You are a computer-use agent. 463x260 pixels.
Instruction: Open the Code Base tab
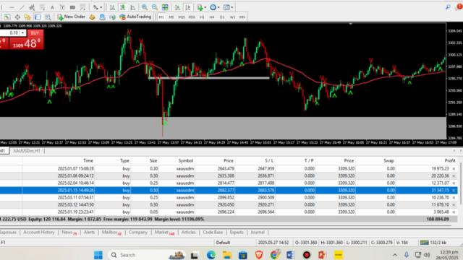(x=213, y=233)
